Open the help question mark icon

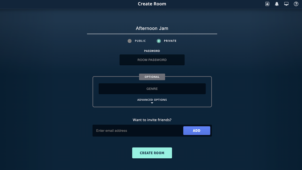296,4
